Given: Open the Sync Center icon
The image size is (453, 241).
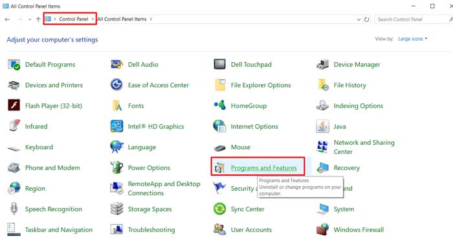Looking at the screenshot, I should 219,209.
